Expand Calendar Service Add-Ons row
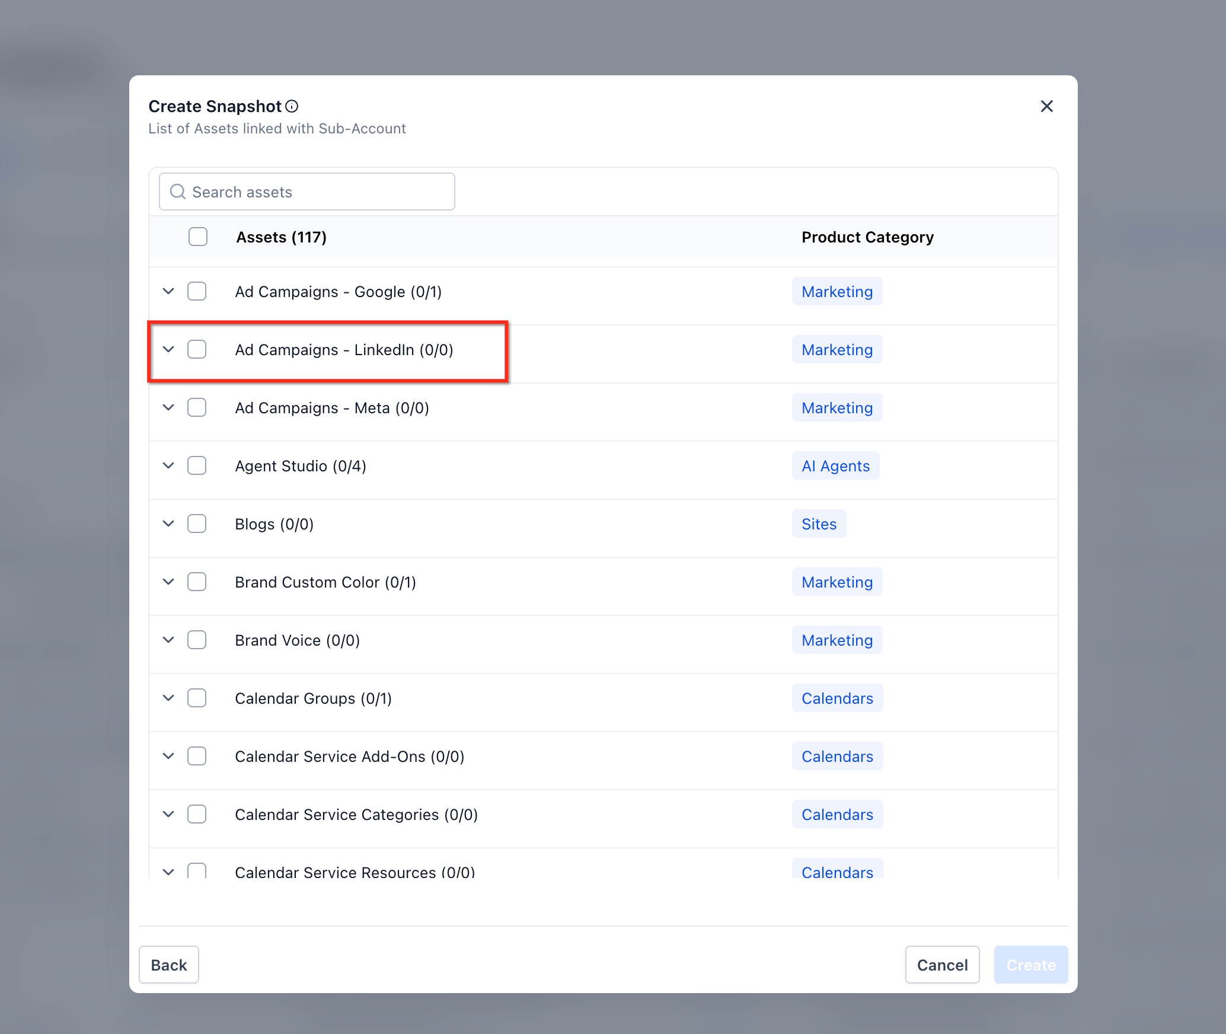The height and width of the screenshot is (1034, 1226). (x=168, y=756)
